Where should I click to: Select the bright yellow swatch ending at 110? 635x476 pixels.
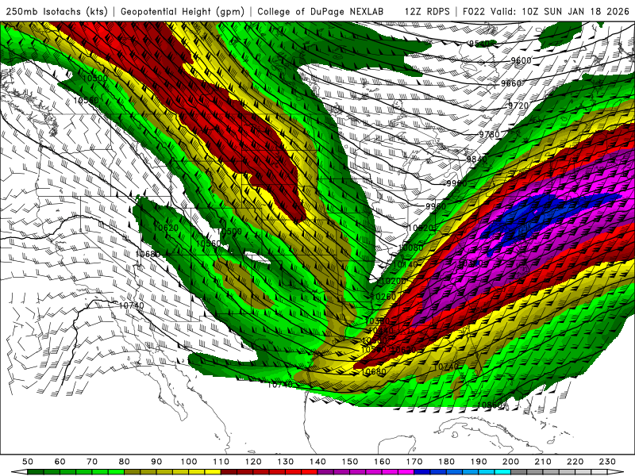tap(213, 472)
